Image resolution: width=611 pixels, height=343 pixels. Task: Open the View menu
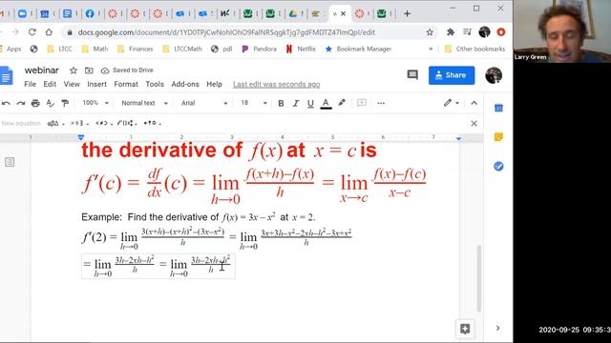point(72,84)
